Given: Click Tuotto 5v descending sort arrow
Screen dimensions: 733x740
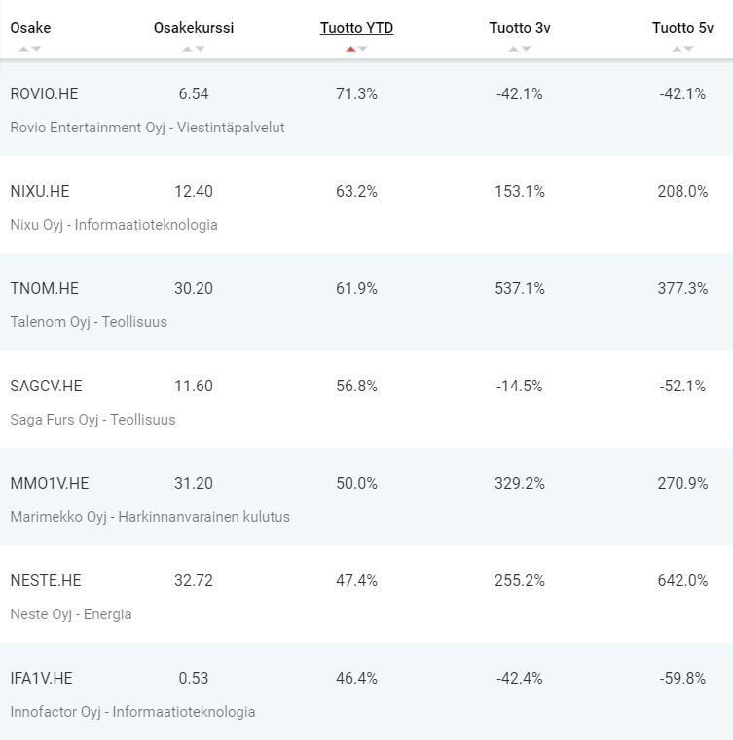Looking at the screenshot, I should pyautogui.click(x=688, y=48).
